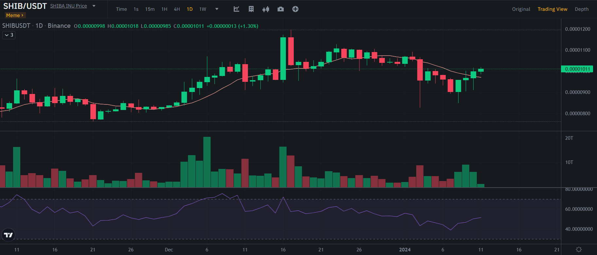The width and height of the screenshot is (597, 255).
Task: Switch to the 4H timeframe interval
Action: tap(177, 9)
